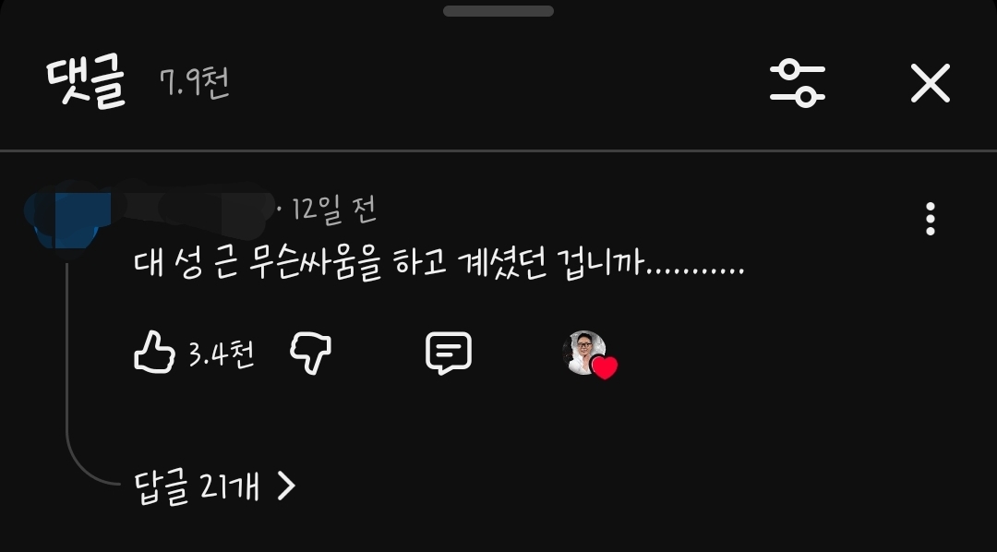Tap the red heart badge on creator avatar
Image resolution: width=997 pixels, height=552 pixels.
pos(604,367)
